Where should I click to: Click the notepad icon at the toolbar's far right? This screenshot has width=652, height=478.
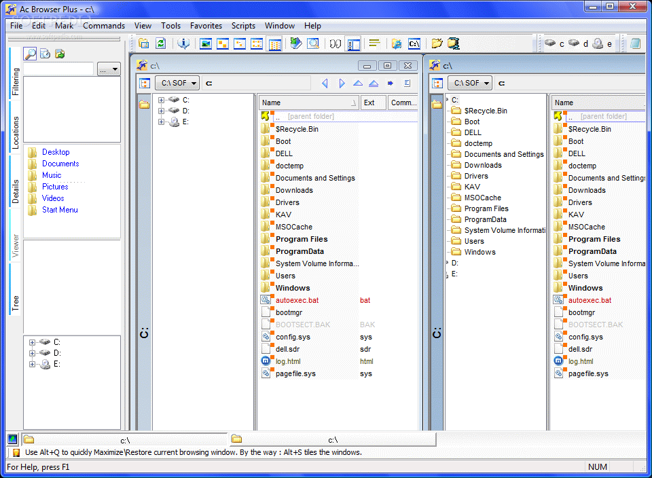coord(635,43)
